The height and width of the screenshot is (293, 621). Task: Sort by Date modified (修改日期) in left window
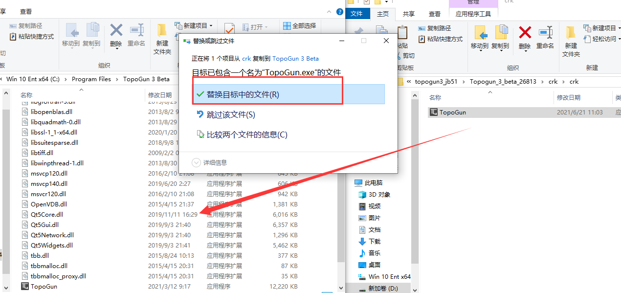pyautogui.click(x=160, y=95)
